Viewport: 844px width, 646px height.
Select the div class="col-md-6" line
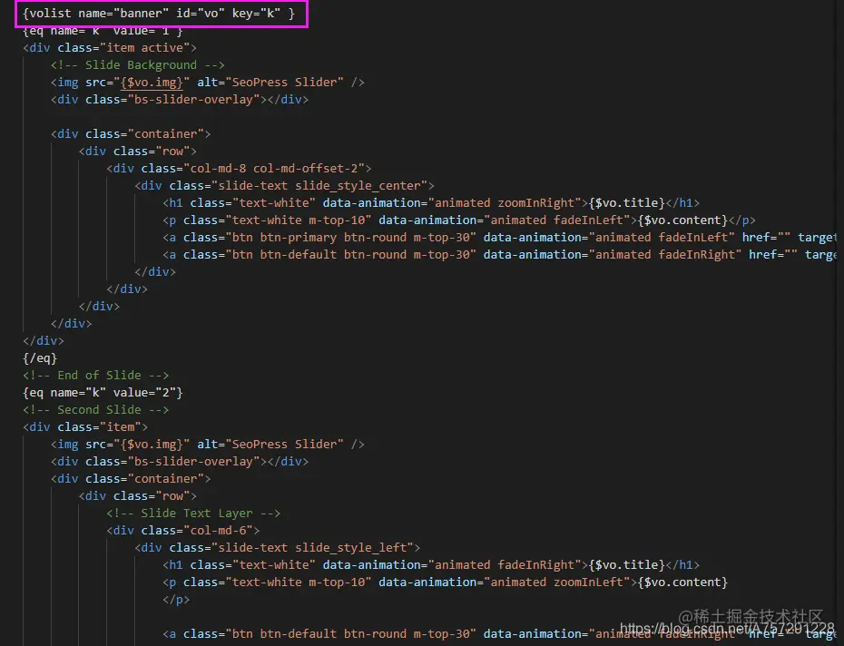[183, 530]
